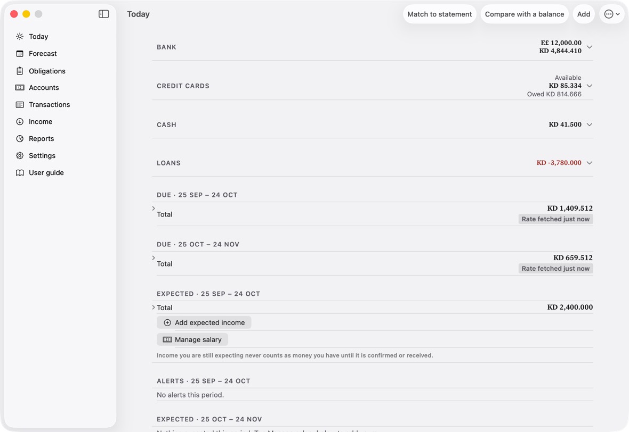Click the E£ 12,000.00 bank balance
This screenshot has width=629, height=432.
click(x=561, y=43)
